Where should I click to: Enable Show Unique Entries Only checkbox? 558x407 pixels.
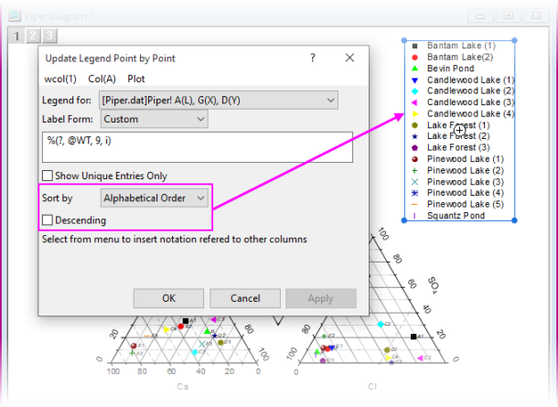[48, 176]
